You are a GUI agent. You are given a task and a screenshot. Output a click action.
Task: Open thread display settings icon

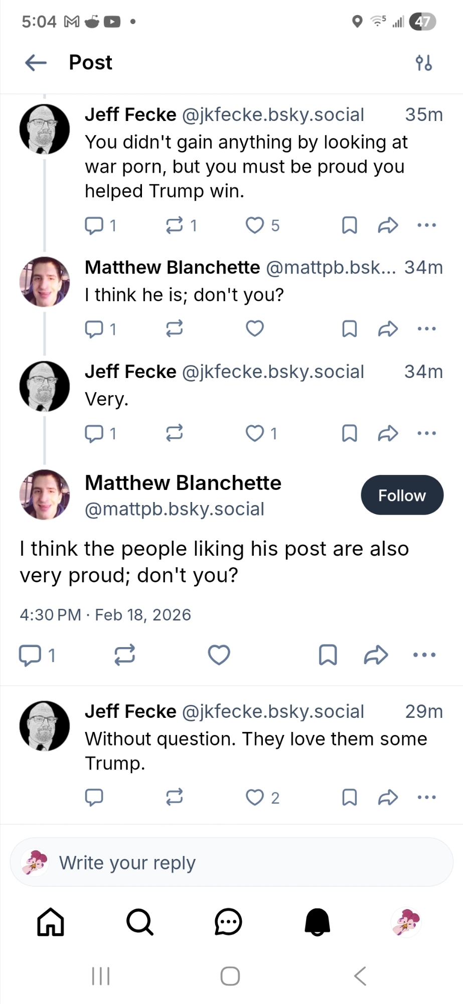click(424, 63)
